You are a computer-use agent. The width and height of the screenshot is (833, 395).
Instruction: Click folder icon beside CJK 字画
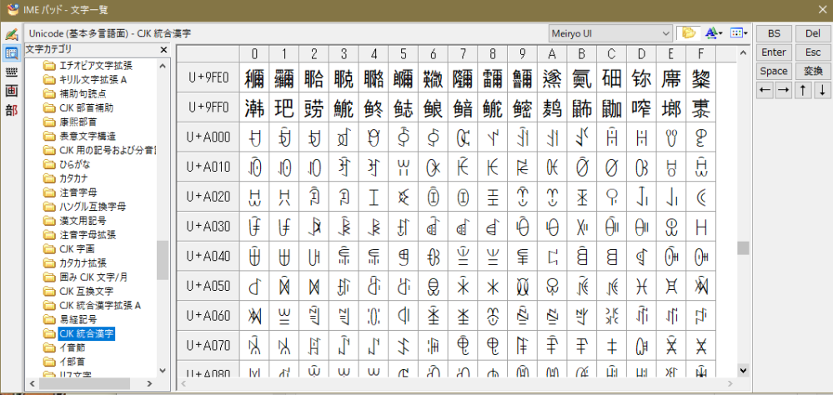click(49, 248)
